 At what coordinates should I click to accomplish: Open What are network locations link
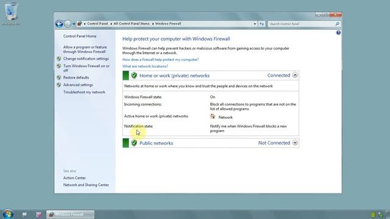tap(145, 66)
